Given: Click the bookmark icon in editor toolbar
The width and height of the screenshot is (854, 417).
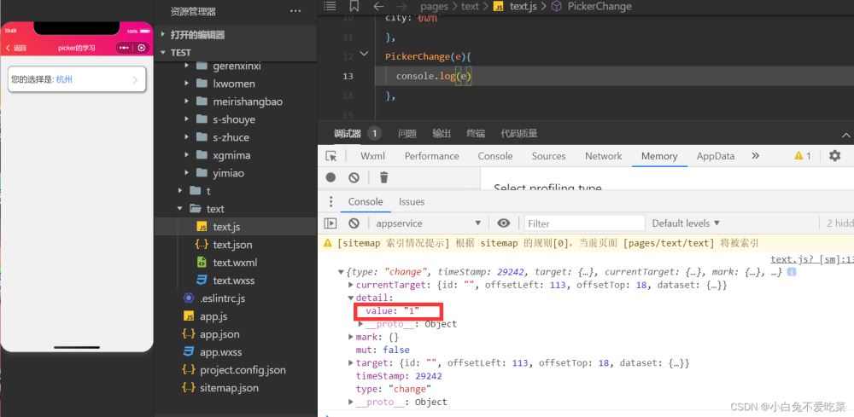Looking at the screenshot, I should pyautogui.click(x=354, y=6).
